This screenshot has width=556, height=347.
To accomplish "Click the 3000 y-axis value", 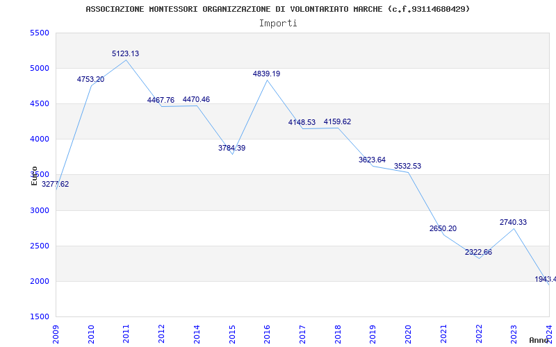I will tap(40, 211).
